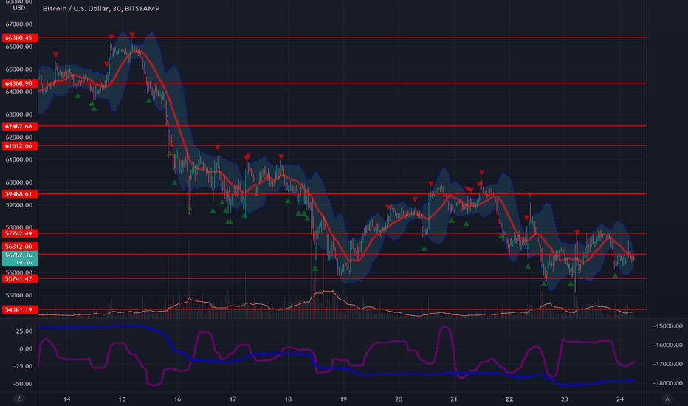Click the -50.00 indicator scale value
688x406 pixels.
tap(23, 384)
